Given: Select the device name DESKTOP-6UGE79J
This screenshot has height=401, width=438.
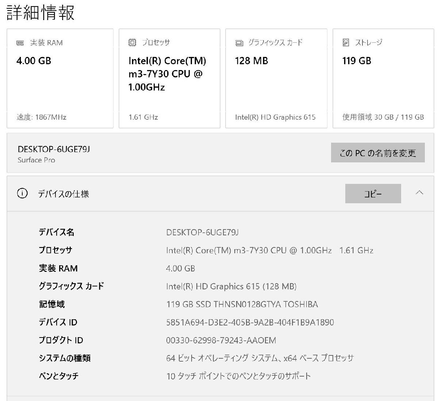Looking at the screenshot, I should [x=55, y=149].
